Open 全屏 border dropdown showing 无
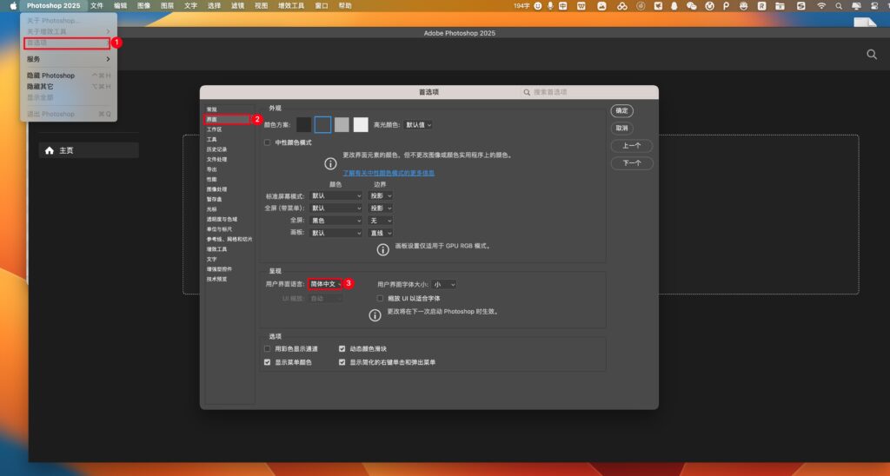This screenshot has width=890, height=476. point(381,221)
